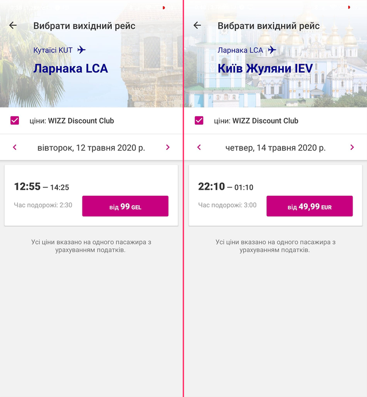The height and width of the screenshot is (397, 367).
Task: Select the від 49,99 EUR fare
Action: click(310, 206)
